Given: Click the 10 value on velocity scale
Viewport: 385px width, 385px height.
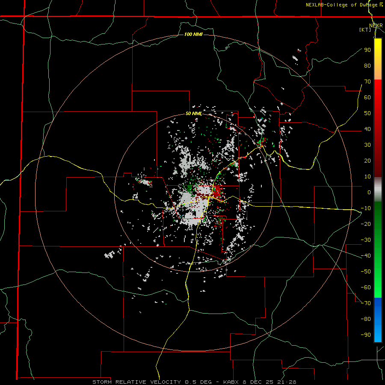Looking at the screenshot, I should [367, 177].
